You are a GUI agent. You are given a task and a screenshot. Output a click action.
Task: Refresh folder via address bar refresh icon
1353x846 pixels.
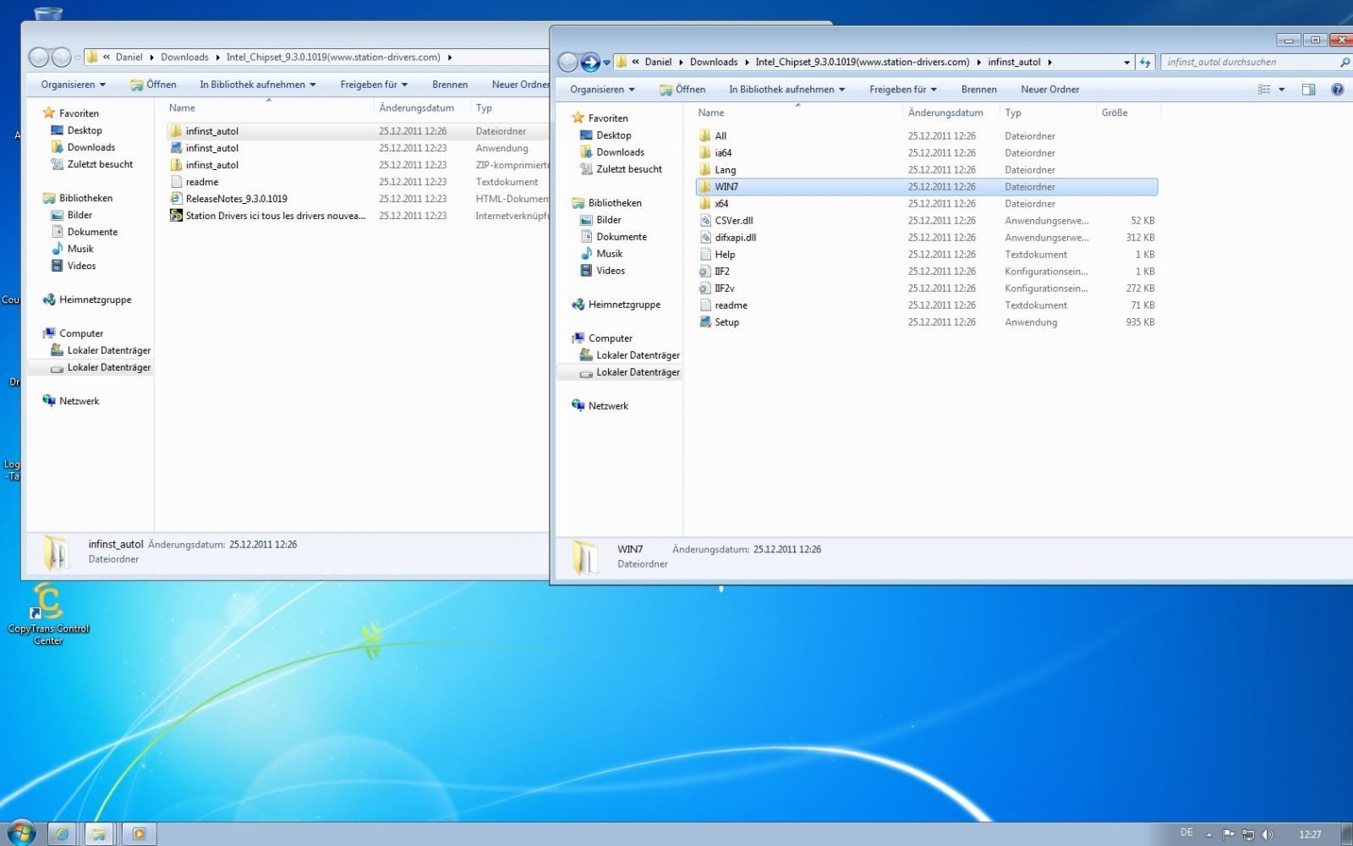(1145, 62)
